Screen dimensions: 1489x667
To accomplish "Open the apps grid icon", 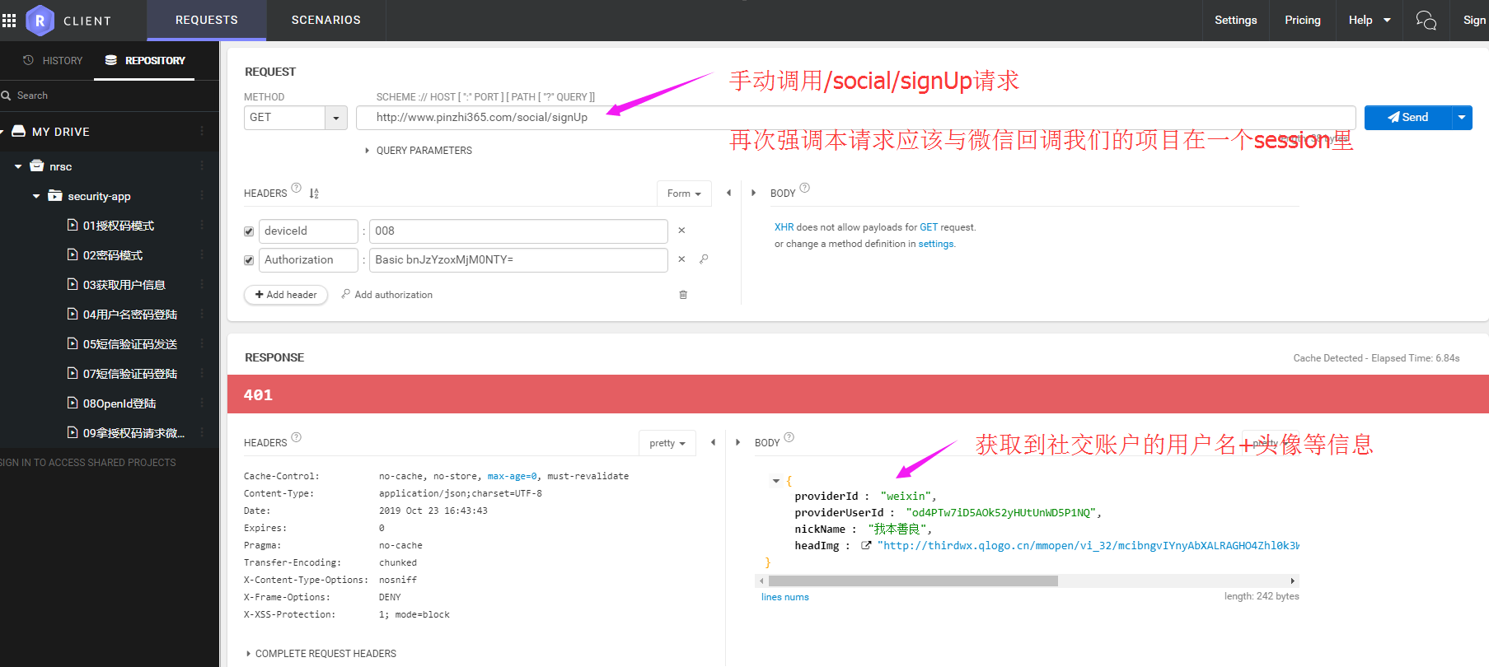I will 9,21.
